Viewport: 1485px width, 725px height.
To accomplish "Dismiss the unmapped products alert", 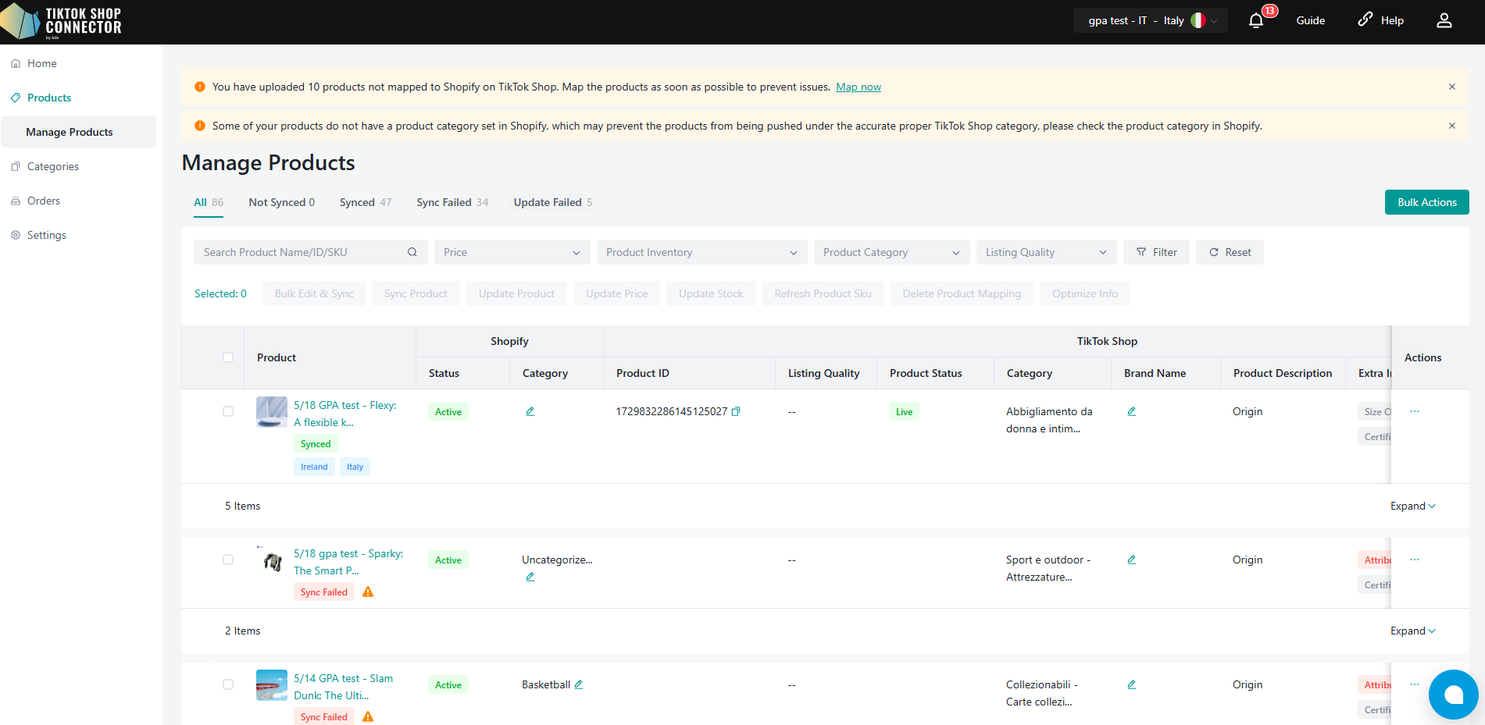I will coord(1452,87).
